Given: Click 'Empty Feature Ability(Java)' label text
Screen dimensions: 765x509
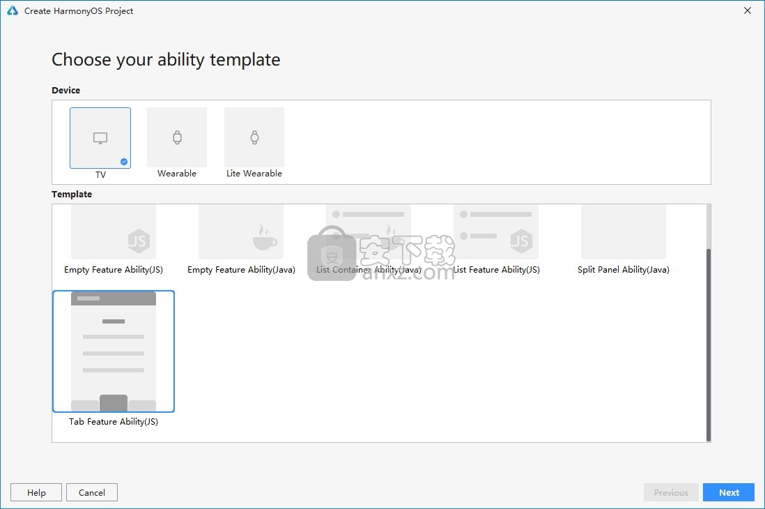Looking at the screenshot, I should (x=241, y=270).
